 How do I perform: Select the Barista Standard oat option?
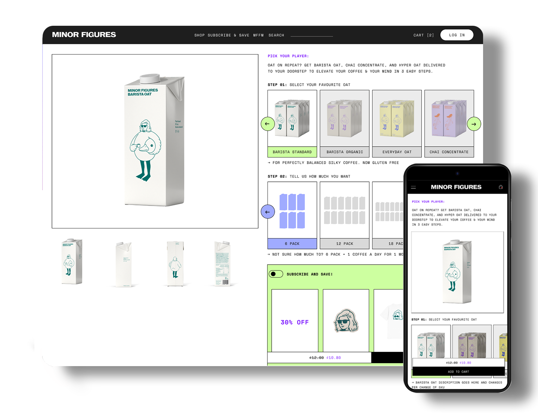point(292,124)
